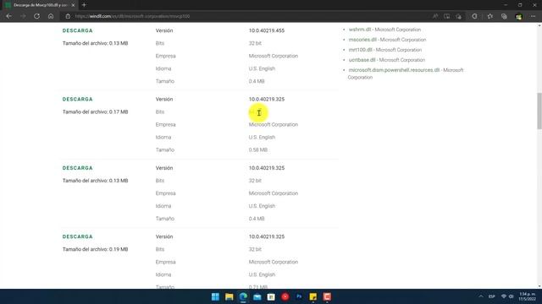The height and width of the screenshot is (304, 542).
Task: Open File Explorer from the taskbar
Action: 230,296
